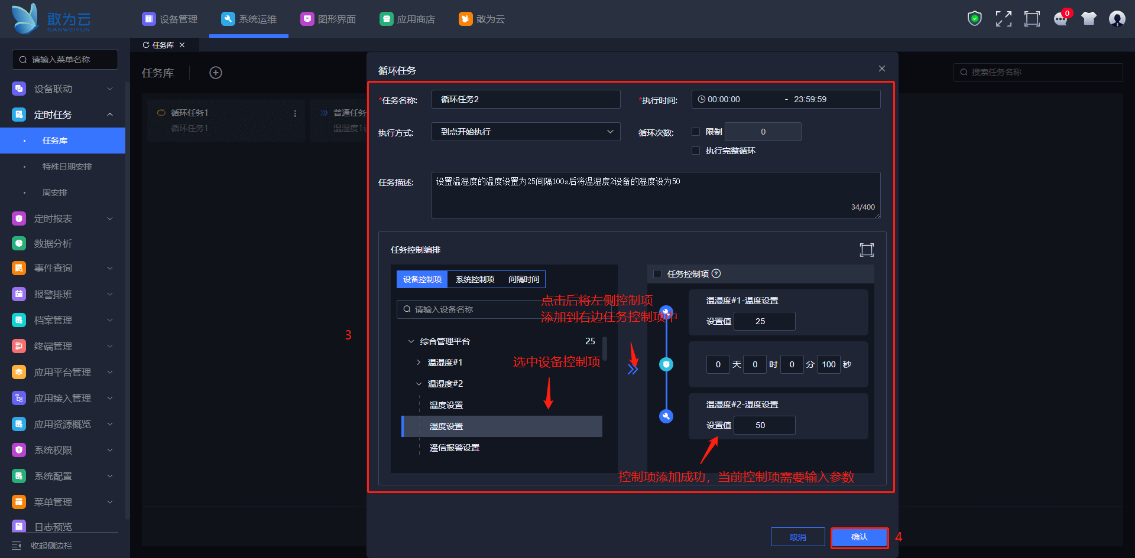Enable the 限制 loop count checkbox
The height and width of the screenshot is (558, 1135).
[696, 132]
